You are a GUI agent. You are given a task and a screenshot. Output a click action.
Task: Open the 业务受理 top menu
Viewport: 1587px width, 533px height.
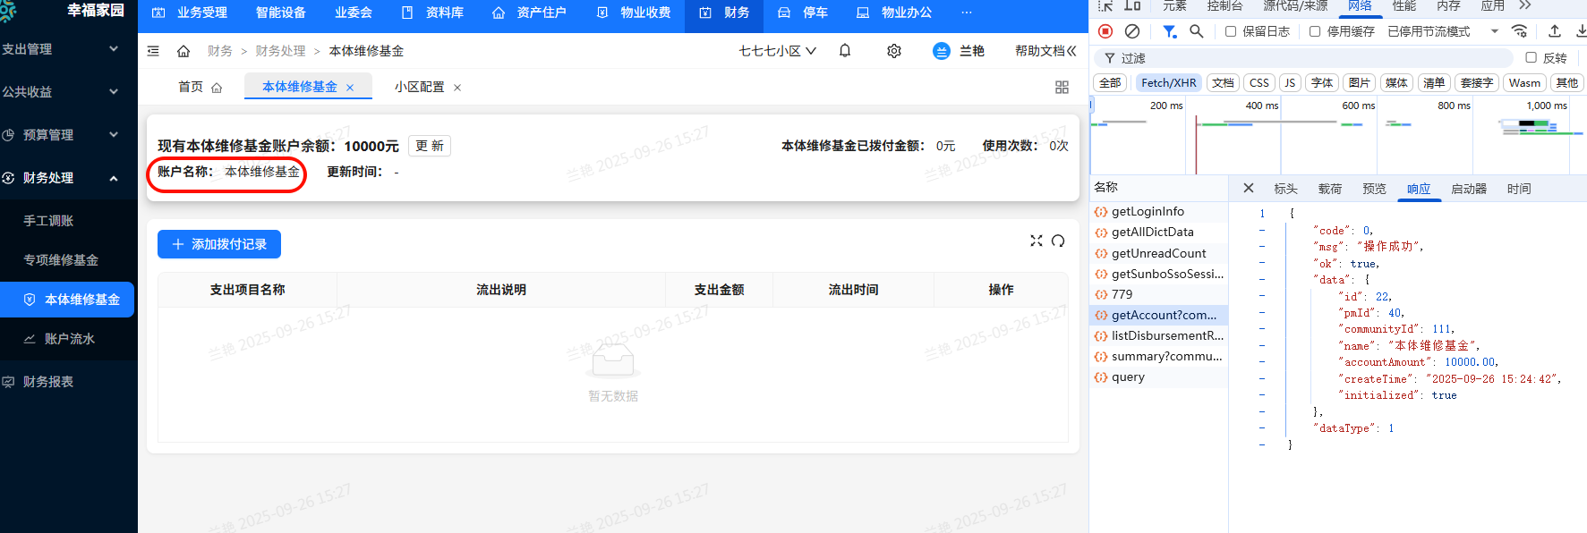(x=190, y=13)
